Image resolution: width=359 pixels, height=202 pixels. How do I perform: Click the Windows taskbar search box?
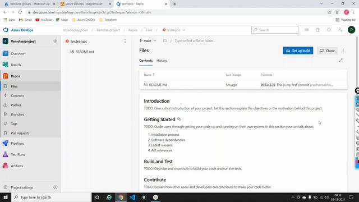(51, 197)
